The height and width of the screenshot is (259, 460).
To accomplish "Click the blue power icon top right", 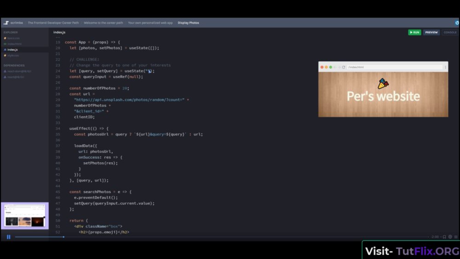I will tap(457, 23).
